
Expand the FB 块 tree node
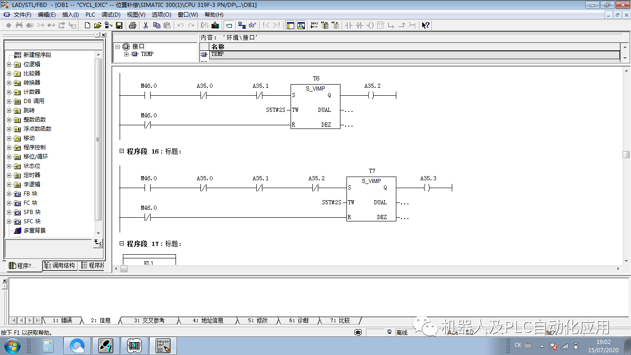pos(9,194)
